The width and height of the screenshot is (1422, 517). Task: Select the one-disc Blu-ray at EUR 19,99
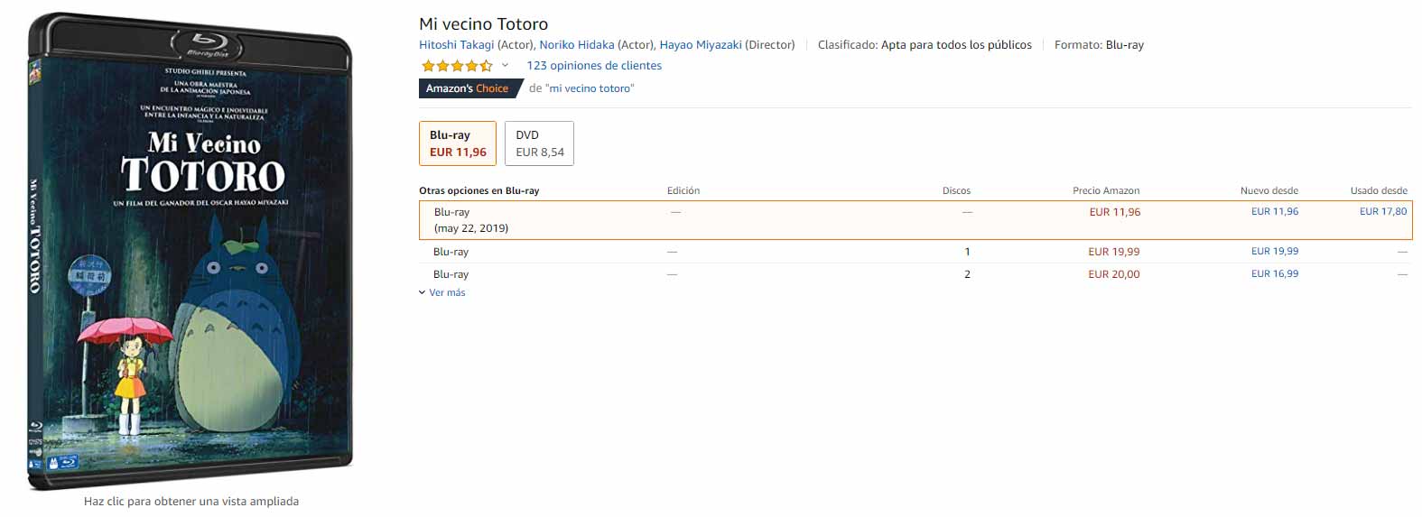(x=1113, y=252)
